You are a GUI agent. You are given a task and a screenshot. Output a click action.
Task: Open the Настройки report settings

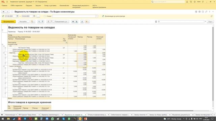[x=23, y=22]
